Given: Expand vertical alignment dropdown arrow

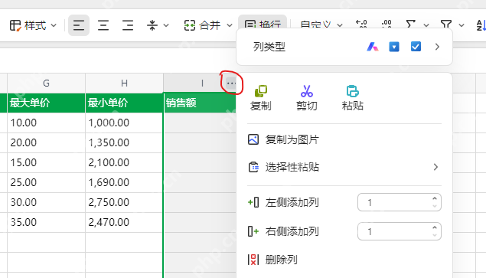Looking at the screenshot, I should pyautogui.click(x=166, y=25).
